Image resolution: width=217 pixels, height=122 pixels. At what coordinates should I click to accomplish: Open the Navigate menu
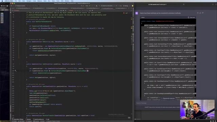[x=29, y=1]
